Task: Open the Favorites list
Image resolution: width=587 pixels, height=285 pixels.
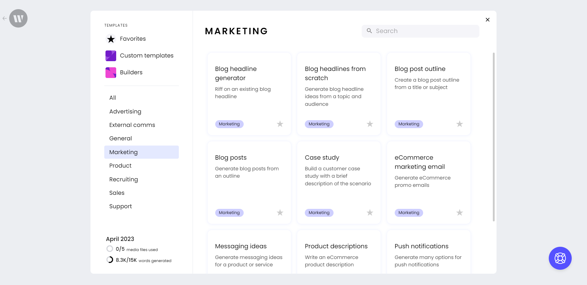Action: 133,39
